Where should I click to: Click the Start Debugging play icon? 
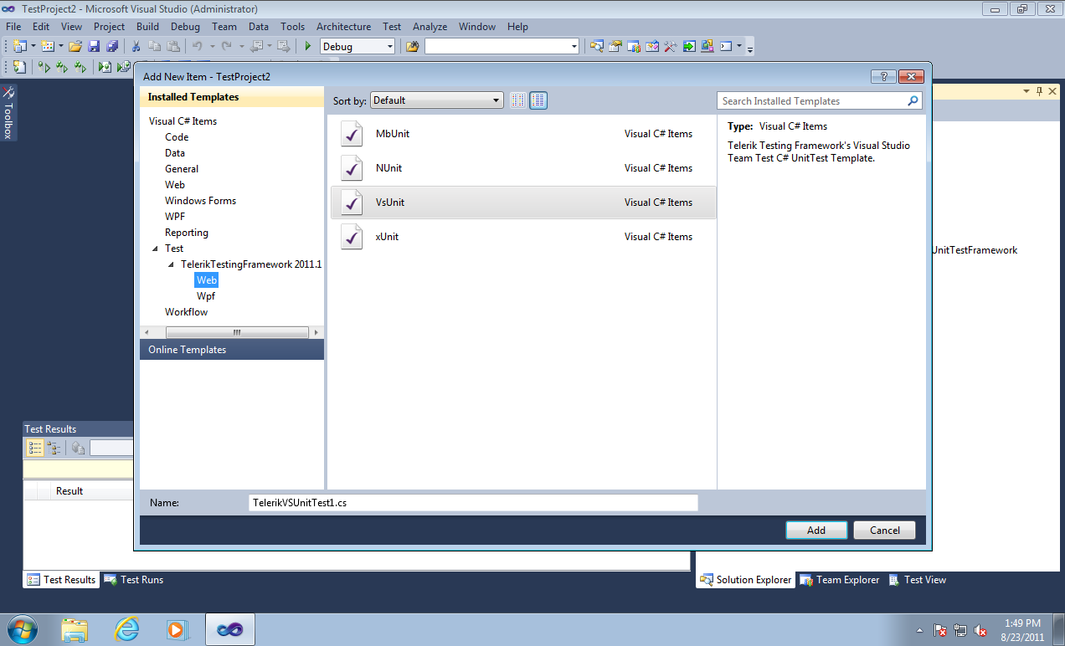coord(307,46)
